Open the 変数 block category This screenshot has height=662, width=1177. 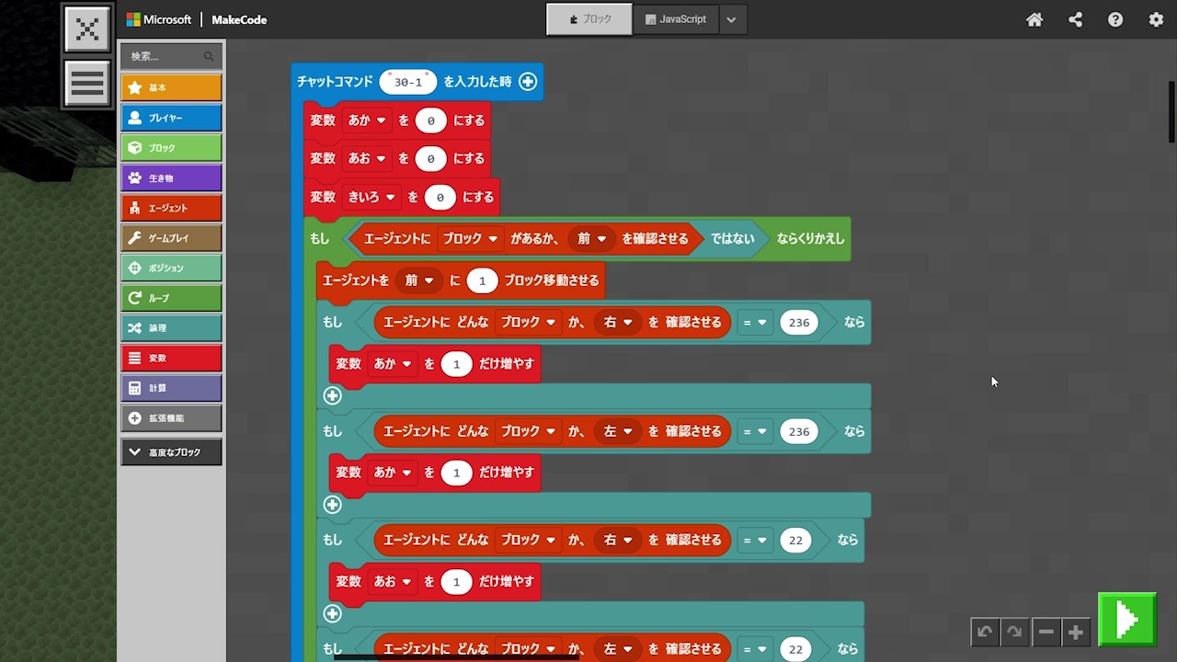(171, 358)
